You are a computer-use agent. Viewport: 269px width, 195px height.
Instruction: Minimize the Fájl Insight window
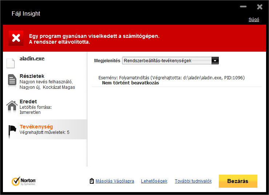[x=243, y=7]
